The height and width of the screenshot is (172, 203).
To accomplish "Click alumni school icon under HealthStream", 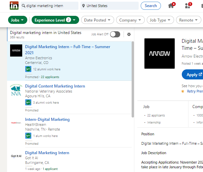I will (x=28, y=136).
